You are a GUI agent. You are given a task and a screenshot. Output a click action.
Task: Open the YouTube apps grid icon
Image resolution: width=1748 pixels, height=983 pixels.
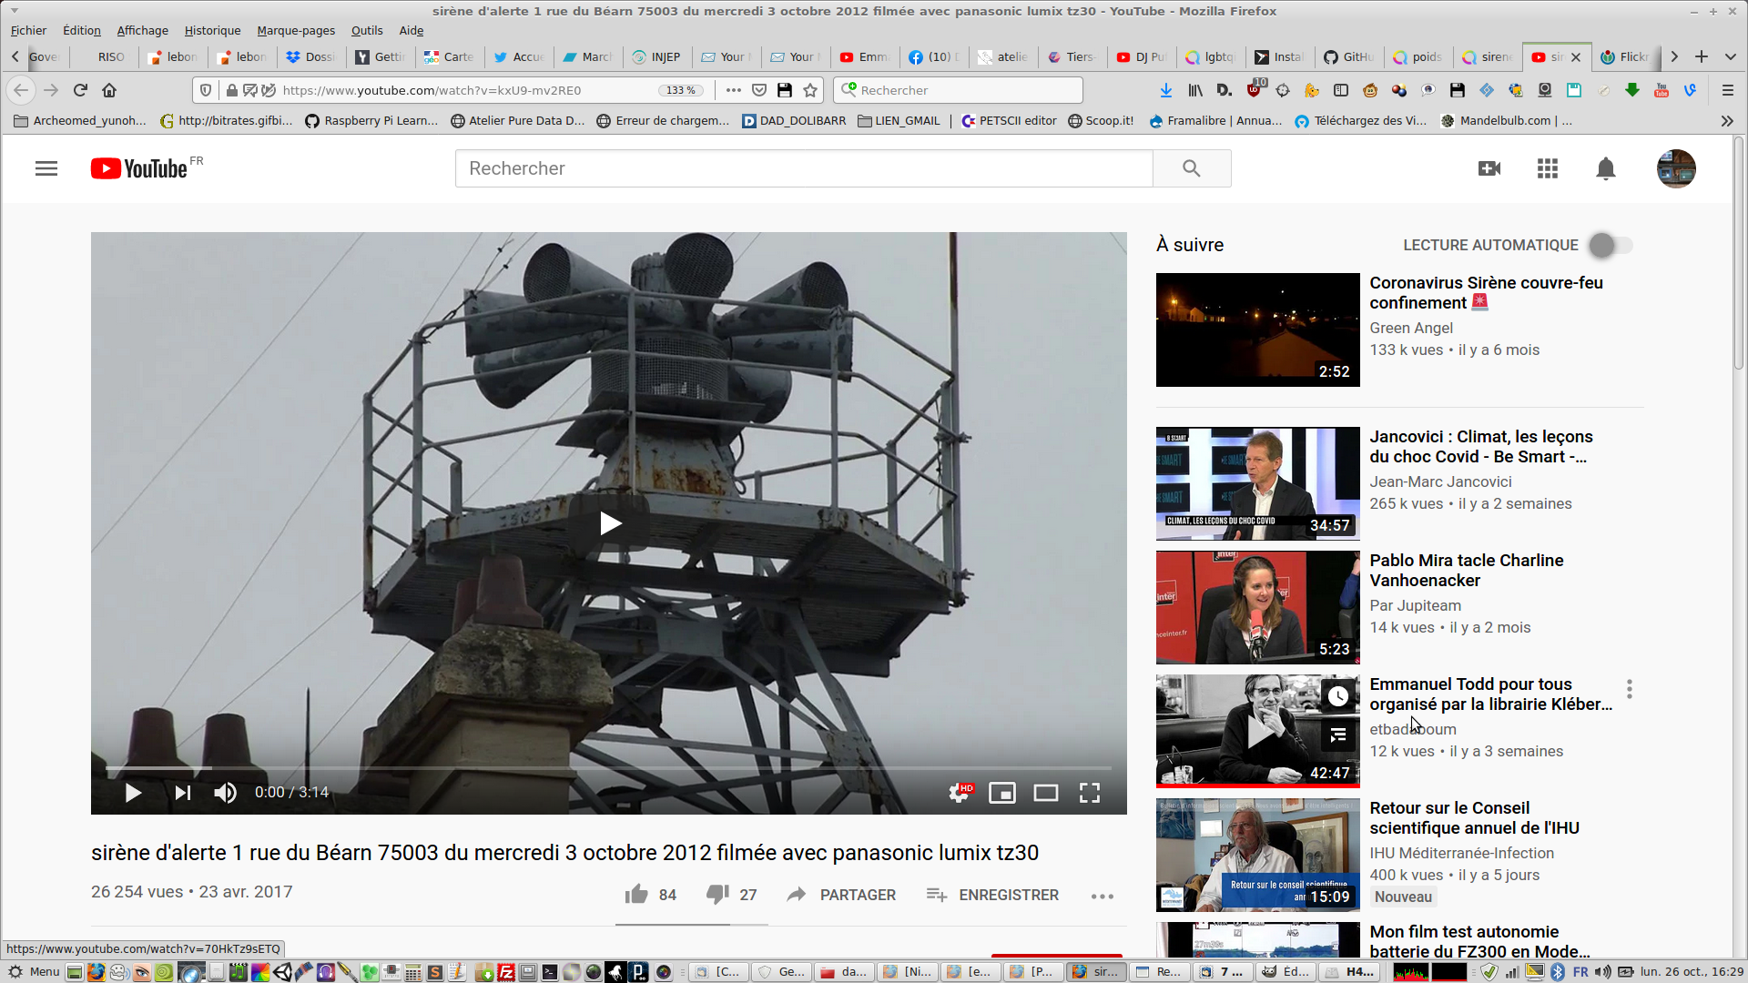(1548, 168)
